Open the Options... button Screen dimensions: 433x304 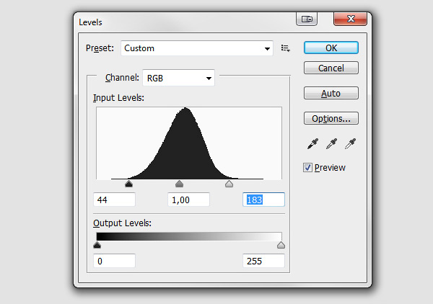(331, 118)
